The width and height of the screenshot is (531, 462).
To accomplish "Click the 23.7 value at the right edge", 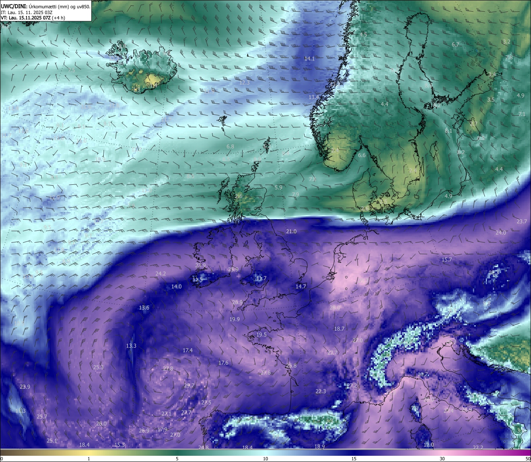I will point(522,222).
